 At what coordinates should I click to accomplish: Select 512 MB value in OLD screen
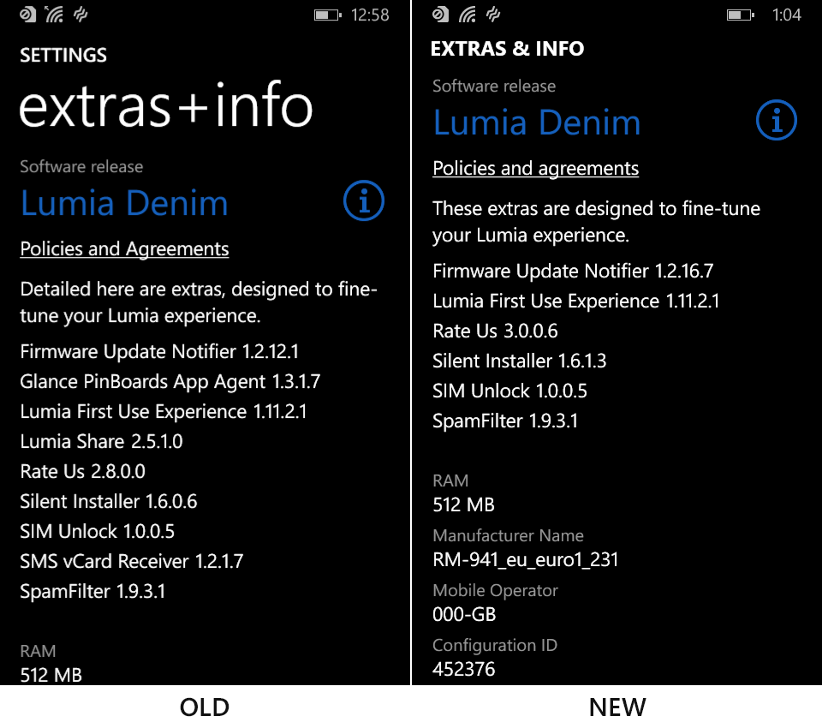(x=51, y=675)
